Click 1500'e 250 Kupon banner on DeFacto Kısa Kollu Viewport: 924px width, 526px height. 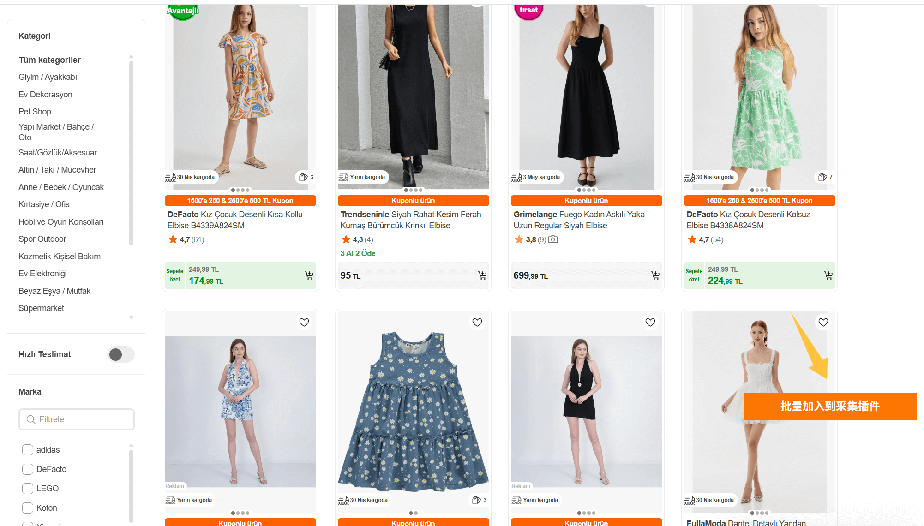[x=240, y=201]
